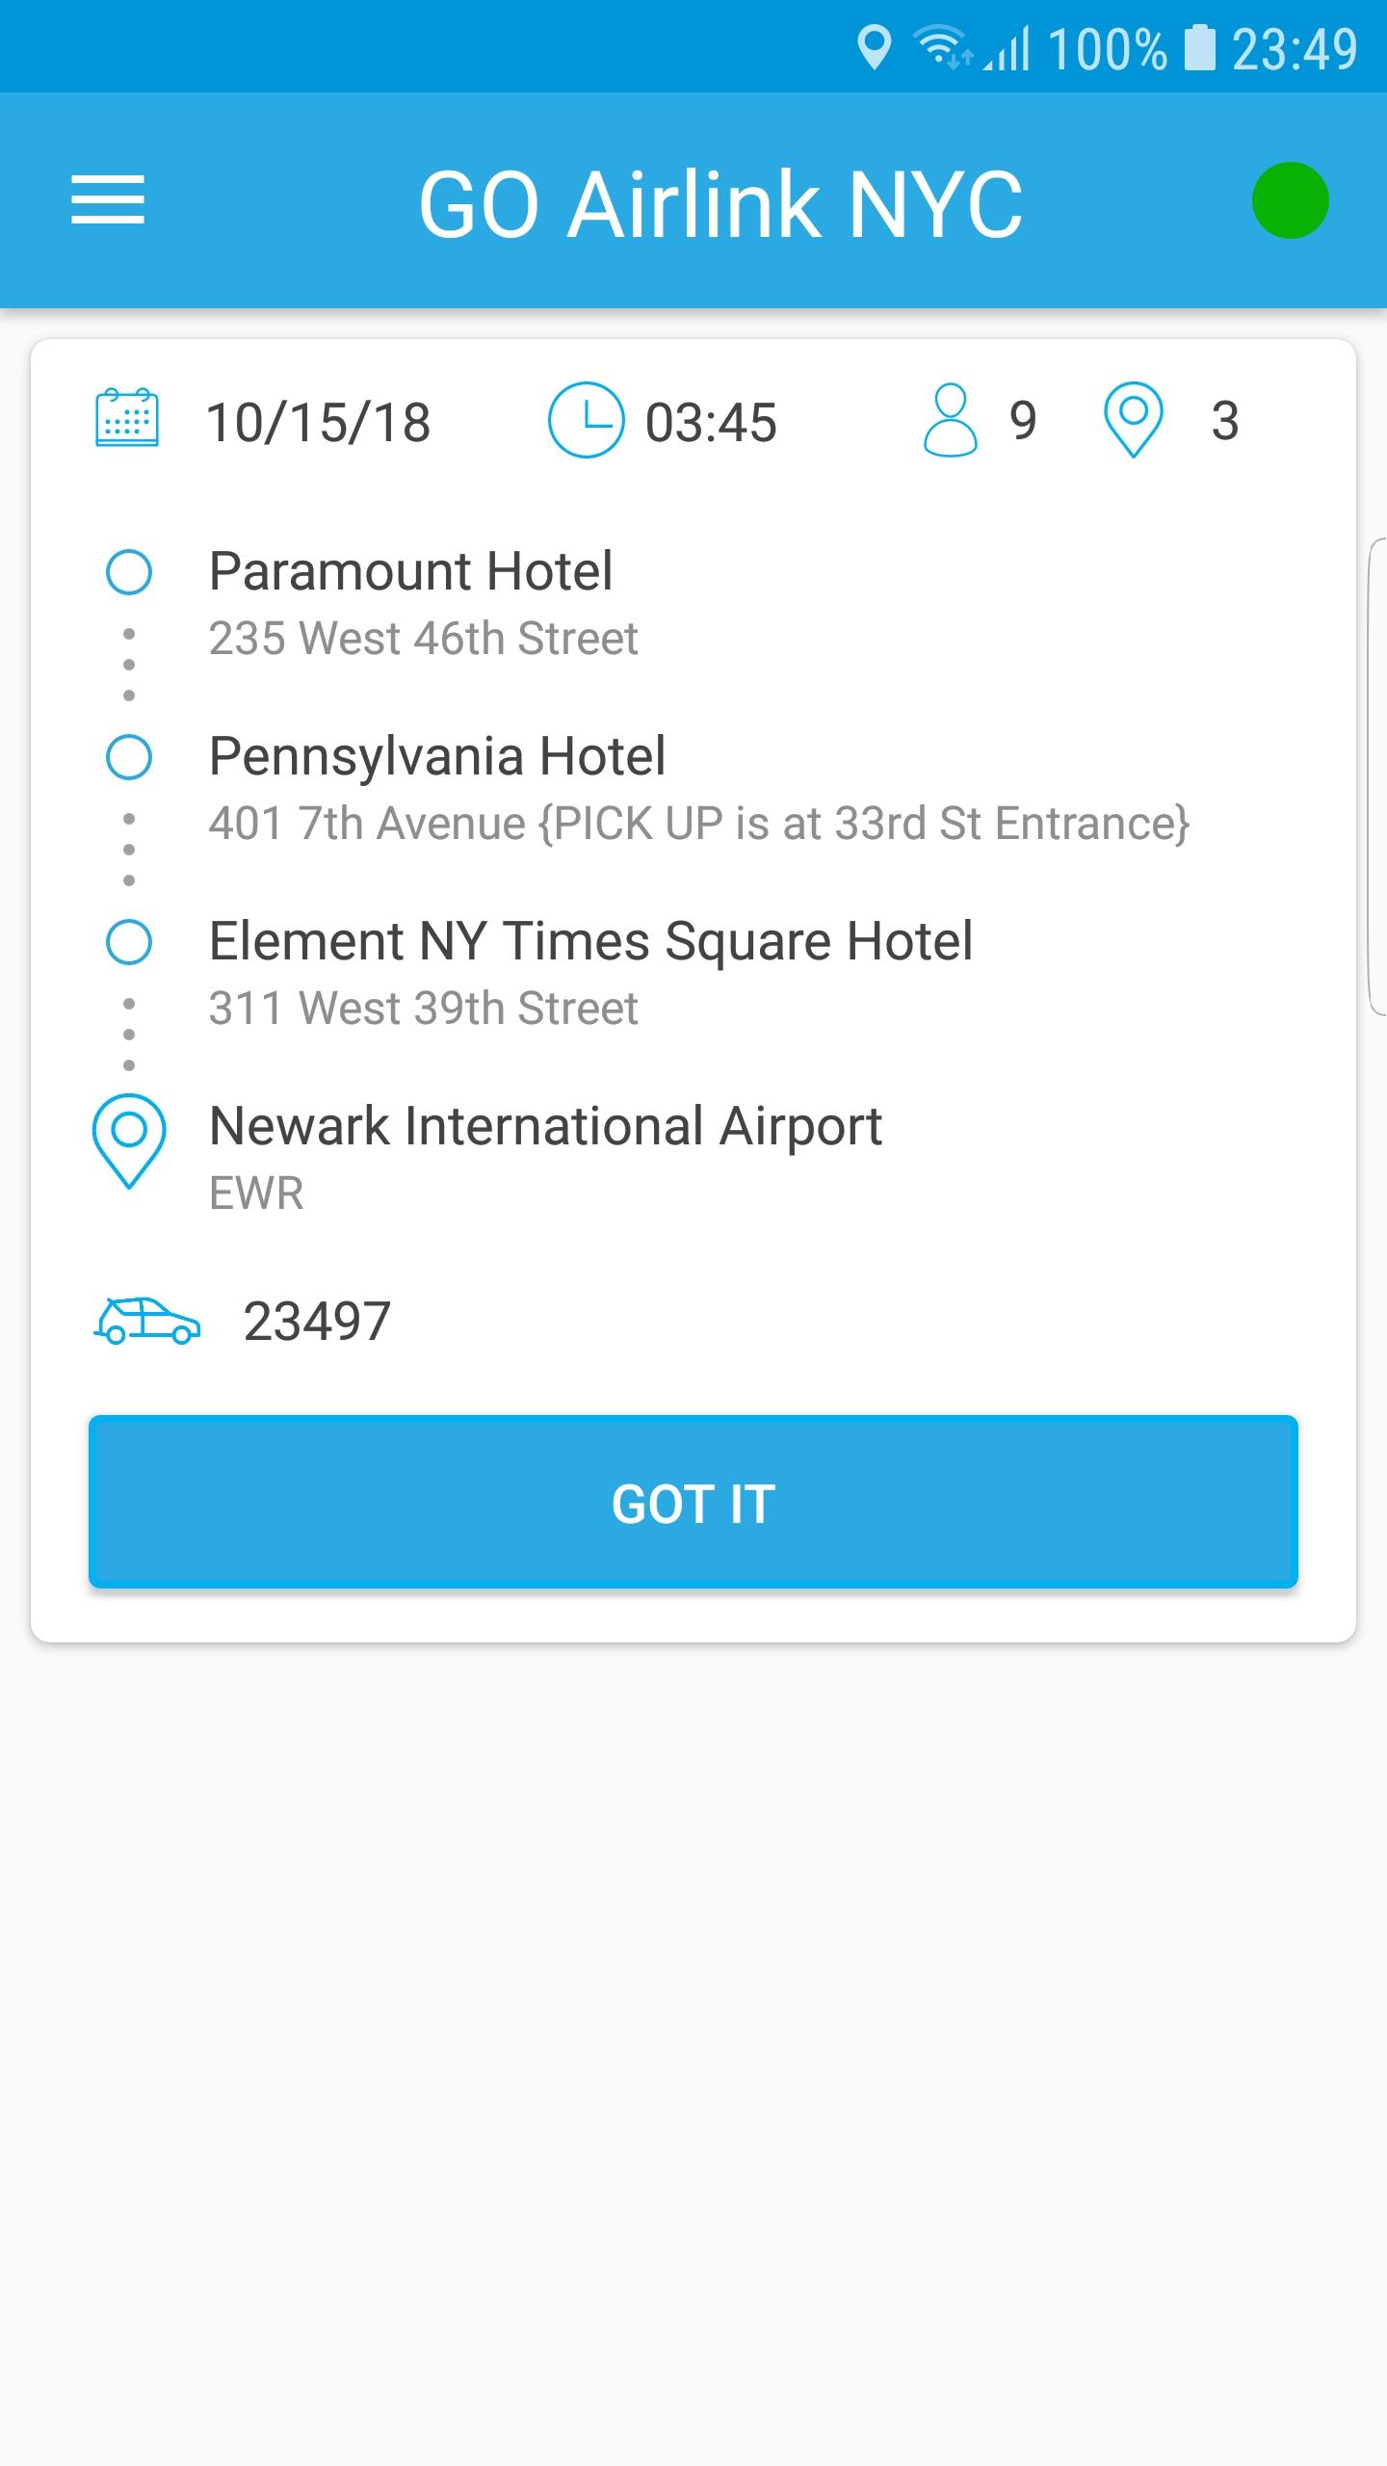Select the Element NY Times Square circle
The height and width of the screenshot is (2466, 1387).
coord(129,942)
